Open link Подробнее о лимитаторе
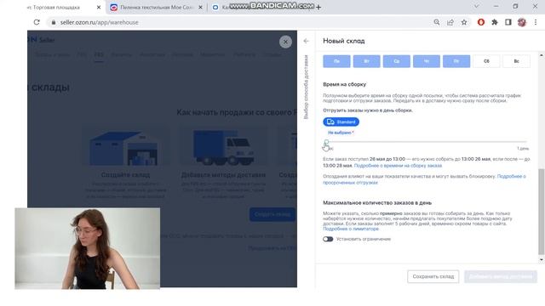The height and width of the screenshot is (306, 545). tap(350, 229)
